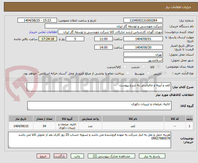198x163 pixels.
Task: Click the buyer organization name field
Action: click(x=104, y=26)
